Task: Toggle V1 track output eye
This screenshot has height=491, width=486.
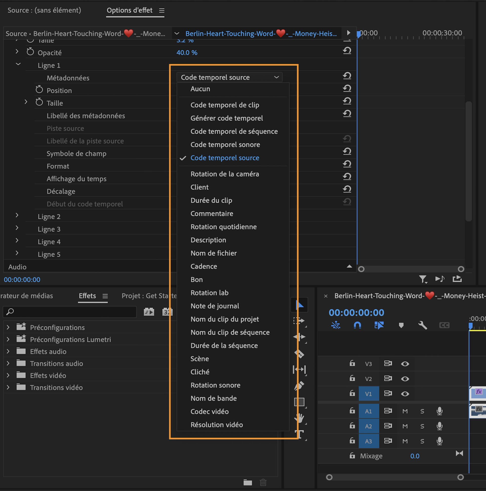Action: (405, 394)
